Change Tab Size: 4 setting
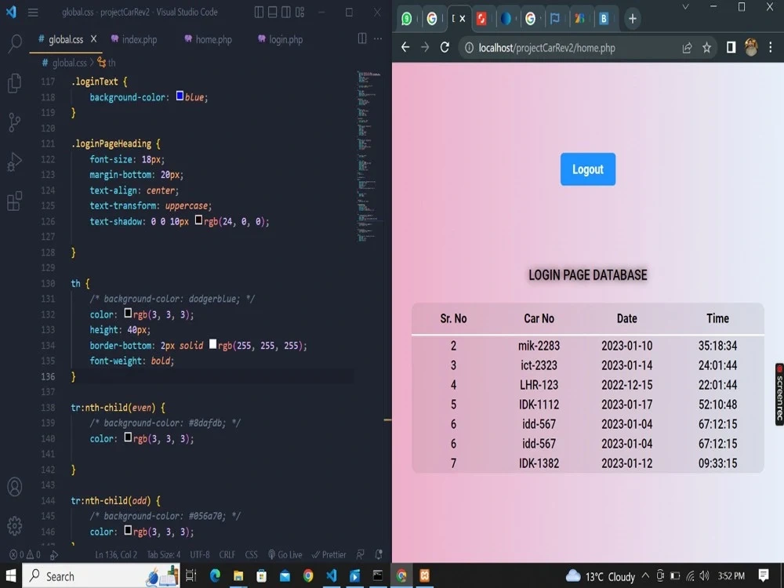The image size is (784, 588). pos(164,554)
